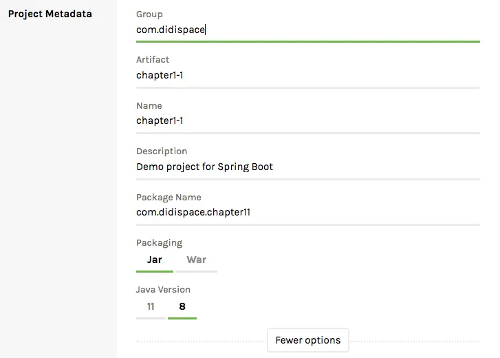Click the Package Name label
500x358 pixels.
[x=169, y=198]
